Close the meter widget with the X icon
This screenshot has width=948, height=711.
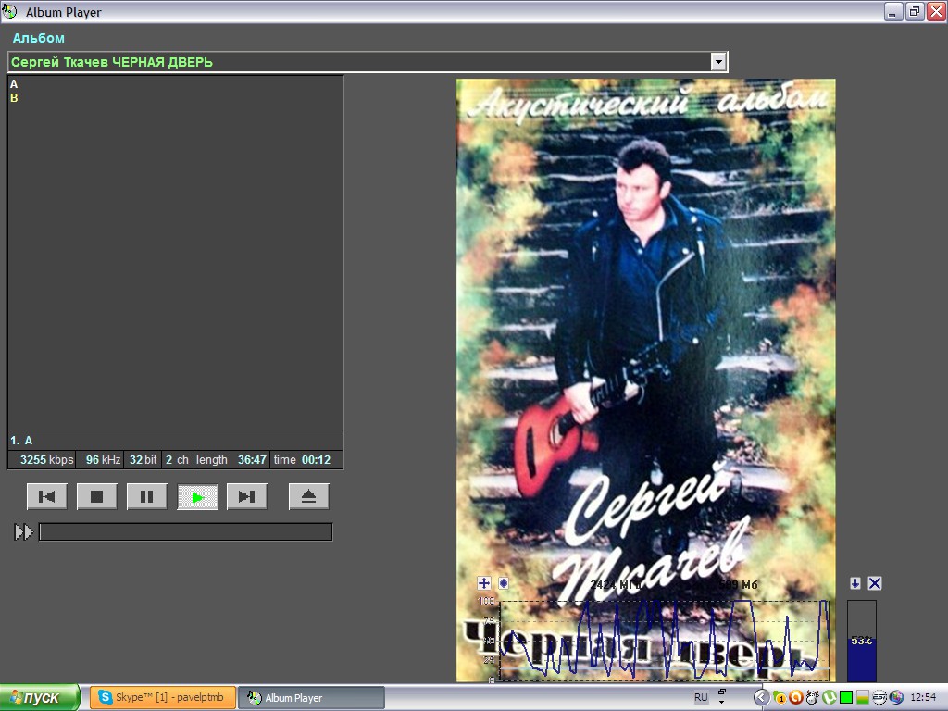coord(875,583)
